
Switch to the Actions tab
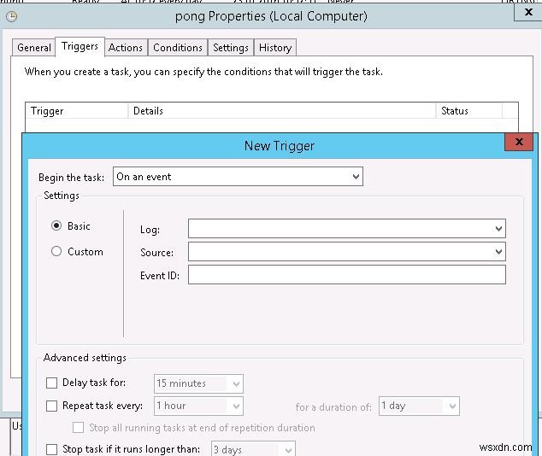tap(126, 48)
